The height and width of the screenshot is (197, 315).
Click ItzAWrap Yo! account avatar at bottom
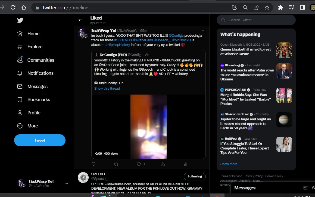21,183
